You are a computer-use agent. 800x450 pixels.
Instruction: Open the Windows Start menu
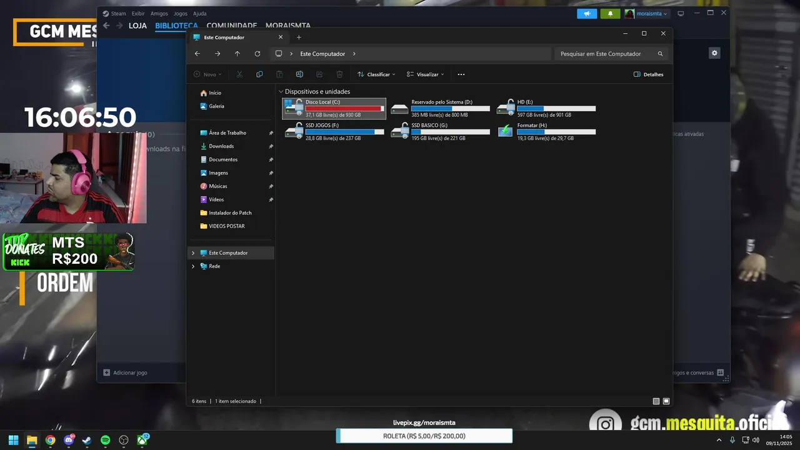point(14,440)
